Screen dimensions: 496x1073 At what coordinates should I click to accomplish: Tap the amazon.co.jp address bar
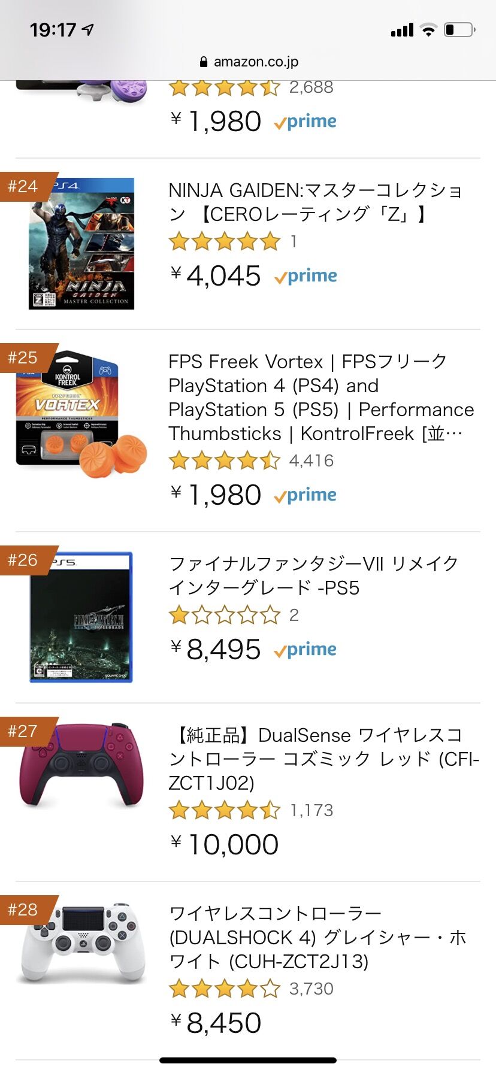tap(248, 62)
